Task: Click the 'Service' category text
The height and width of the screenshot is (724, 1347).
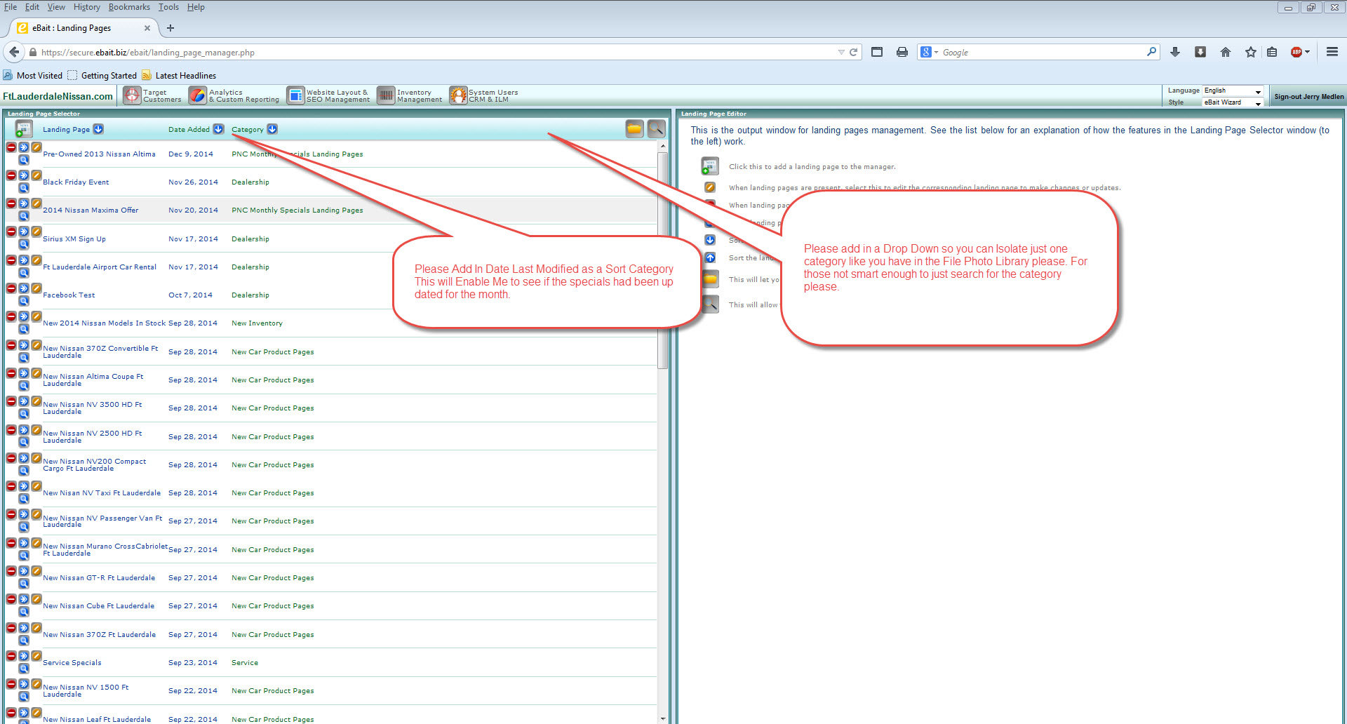Action: (245, 663)
